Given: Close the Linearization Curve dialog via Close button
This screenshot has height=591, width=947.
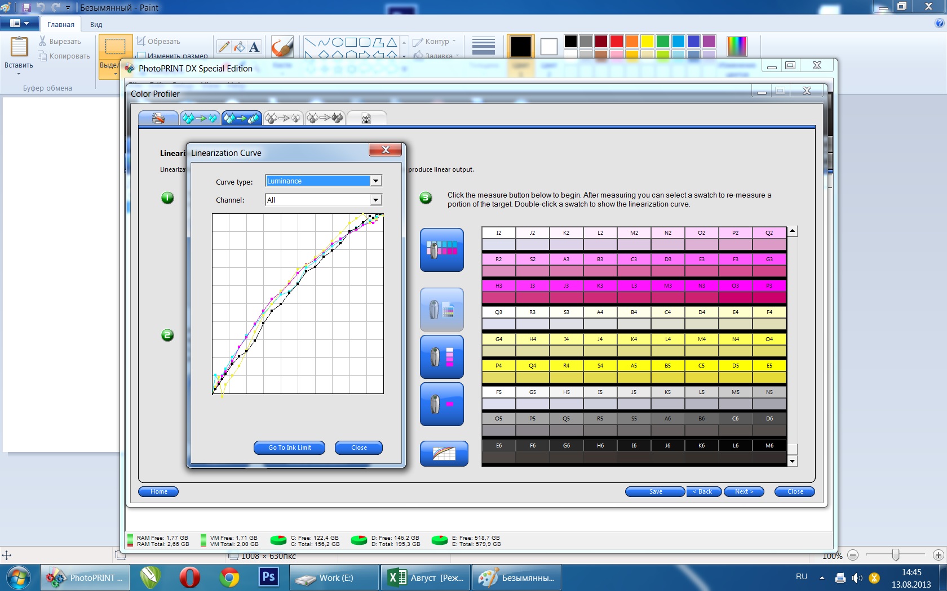Looking at the screenshot, I should (359, 447).
